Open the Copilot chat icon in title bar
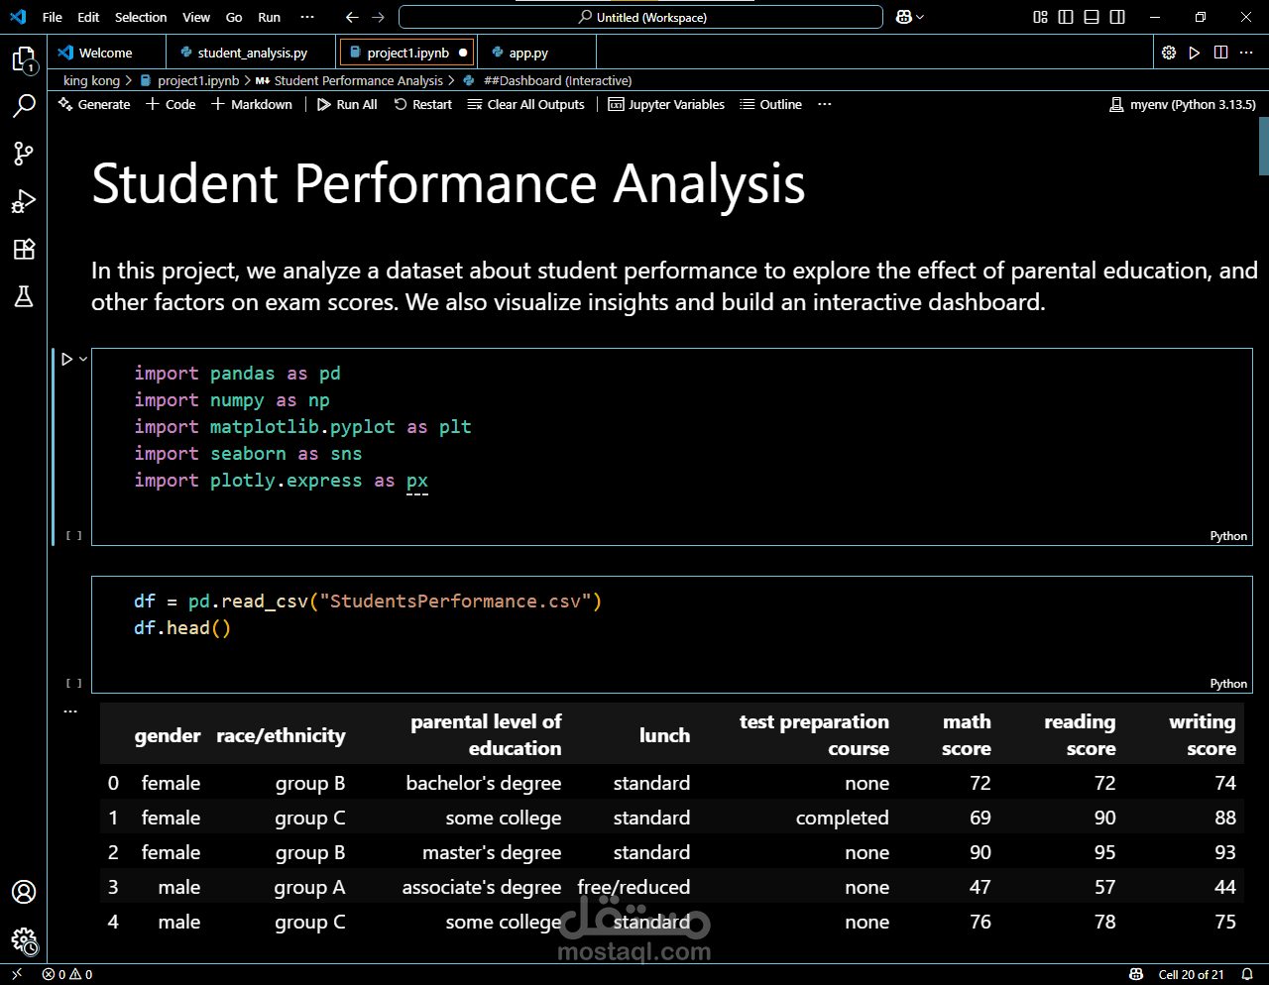The height and width of the screenshot is (985, 1269). click(x=903, y=17)
